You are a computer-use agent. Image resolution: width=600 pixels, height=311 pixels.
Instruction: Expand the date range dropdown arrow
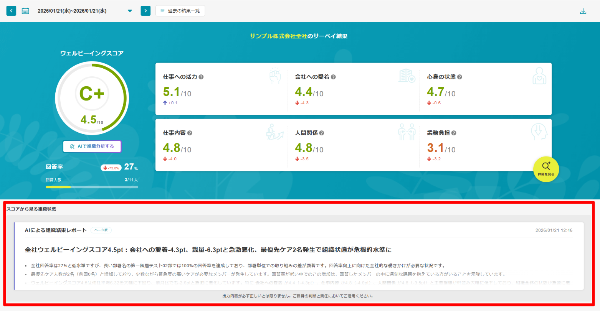pyautogui.click(x=130, y=11)
